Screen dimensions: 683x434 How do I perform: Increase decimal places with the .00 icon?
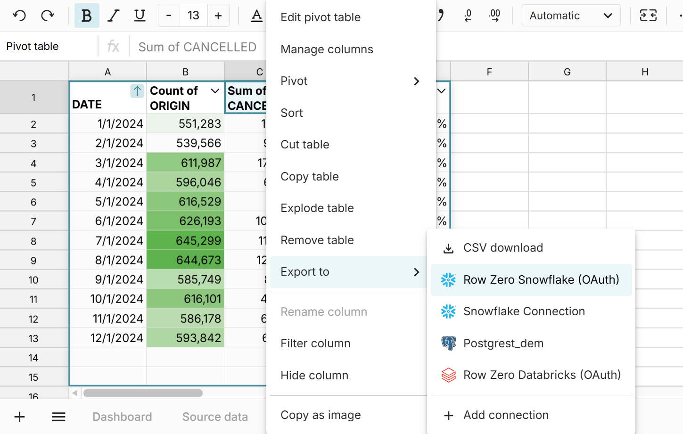click(494, 15)
